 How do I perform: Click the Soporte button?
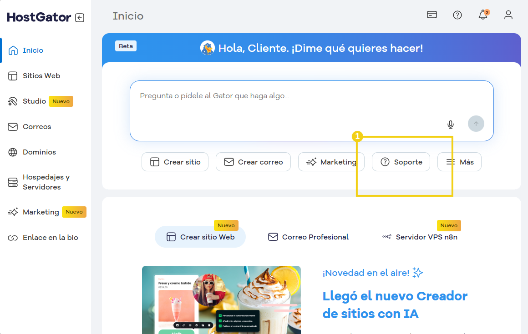click(401, 162)
